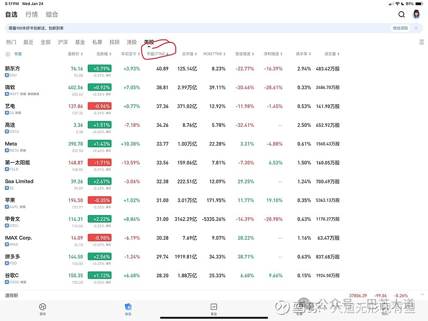Viewport: 428px width, 321px height.
Task: Tap the blue market badge beside FSLR
Action: (x=7, y=169)
